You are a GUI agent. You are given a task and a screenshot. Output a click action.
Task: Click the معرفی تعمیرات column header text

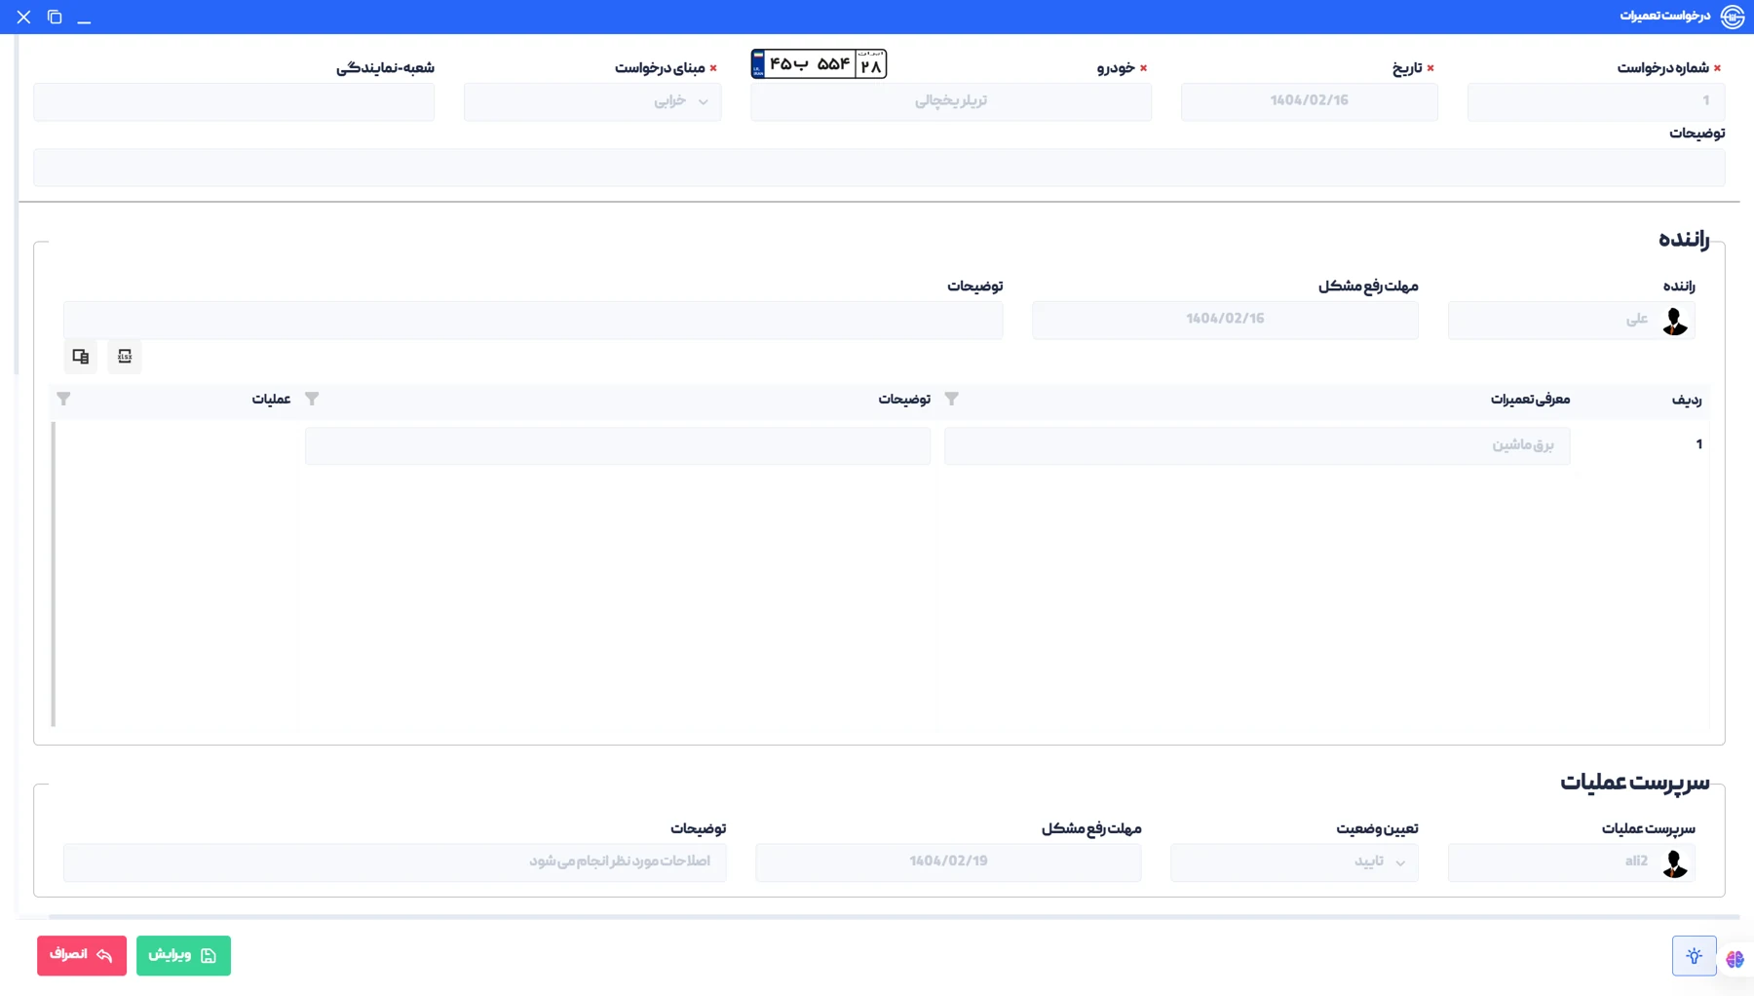coord(1530,399)
